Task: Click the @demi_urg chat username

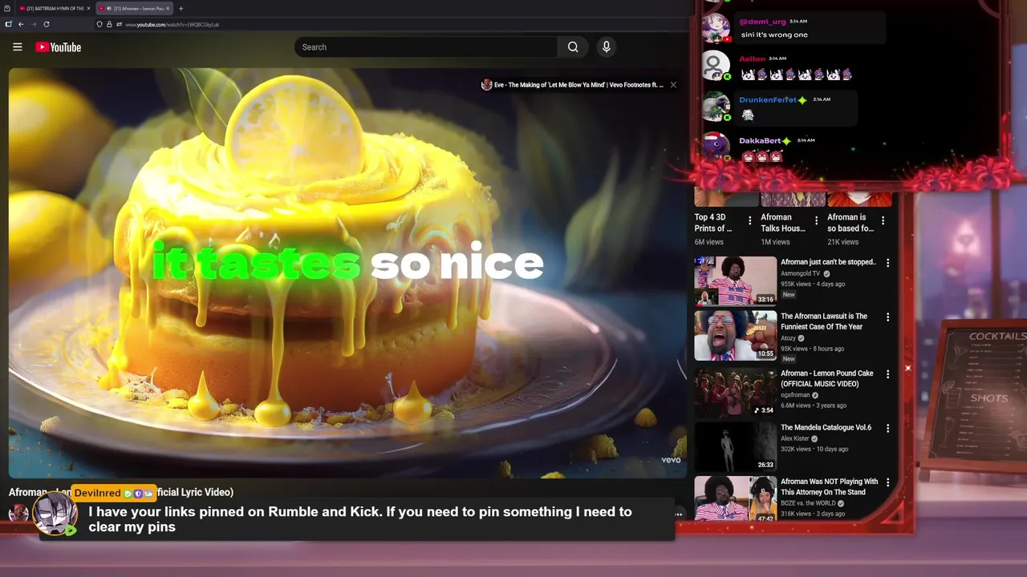Action: [x=762, y=22]
